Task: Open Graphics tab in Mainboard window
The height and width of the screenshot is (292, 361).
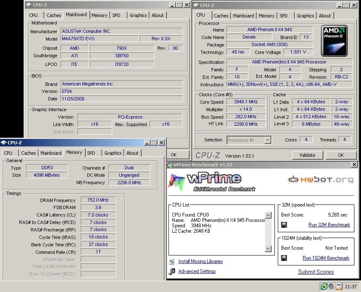Action: point(138,15)
